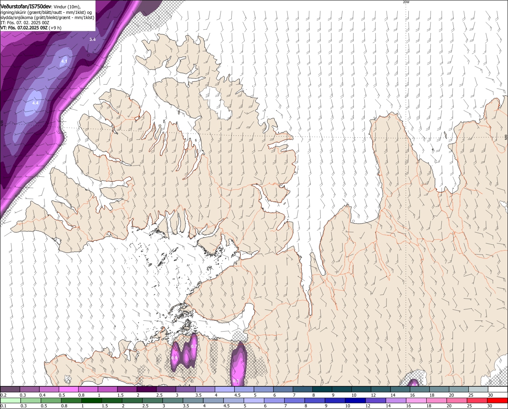Select upper legend swatch between 8 and 9
508x409 pixels.
click(323, 390)
